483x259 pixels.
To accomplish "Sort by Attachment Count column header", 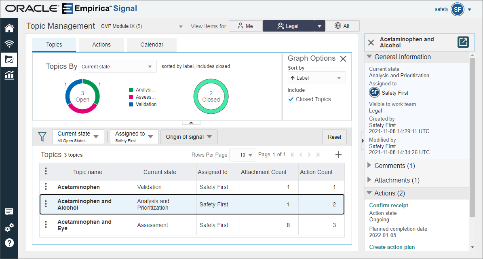I will [264, 172].
